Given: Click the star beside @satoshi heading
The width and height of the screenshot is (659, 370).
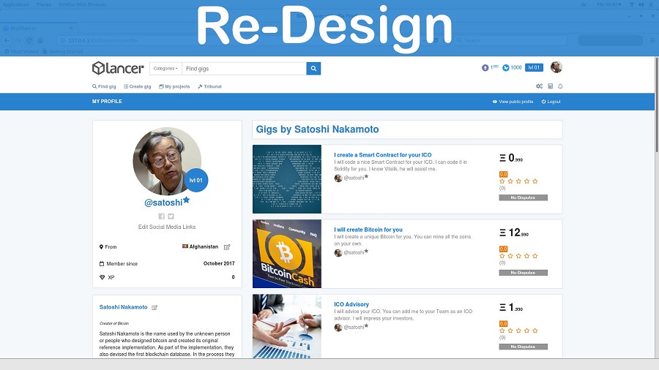Looking at the screenshot, I should coord(186,200).
